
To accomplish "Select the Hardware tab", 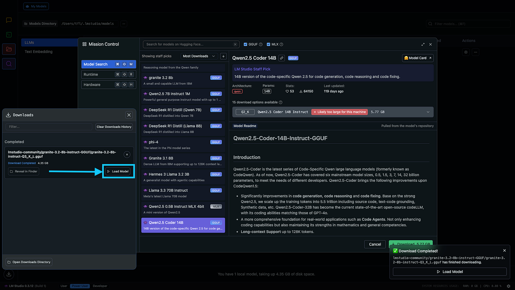I will (x=109, y=85).
